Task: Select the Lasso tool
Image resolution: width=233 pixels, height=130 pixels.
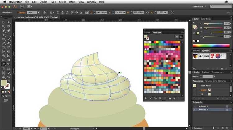Action: [x=9, y=27]
